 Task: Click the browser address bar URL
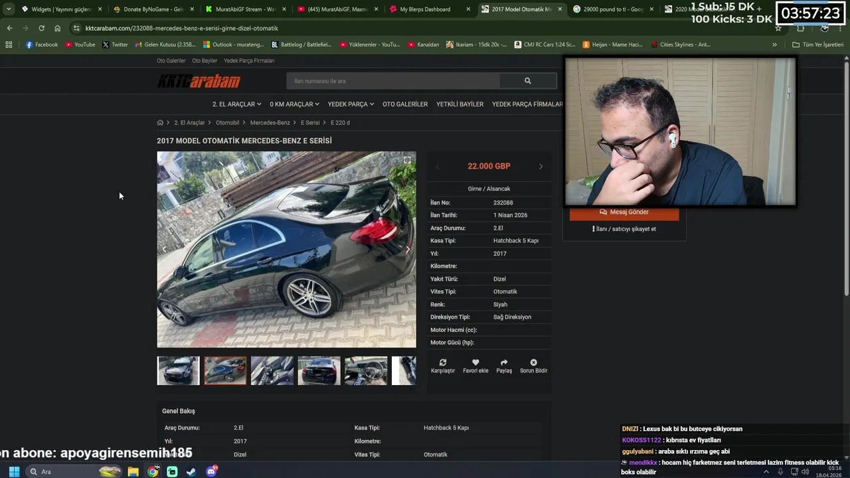coord(182,28)
